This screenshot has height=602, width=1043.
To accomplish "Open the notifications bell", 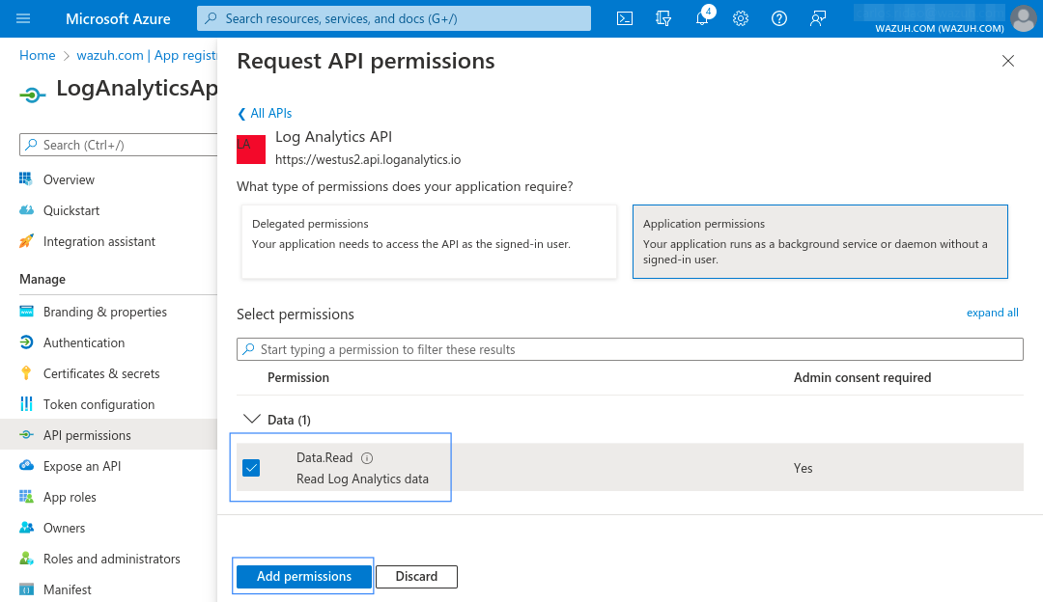I will pyautogui.click(x=702, y=18).
